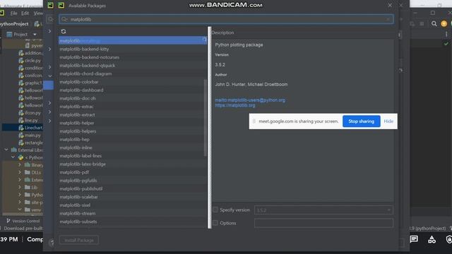Viewport: 452px width, 254px height.
Task: Hide the Meet screen-sharing bar
Action: pyautogui.click(x=388, y=121)
